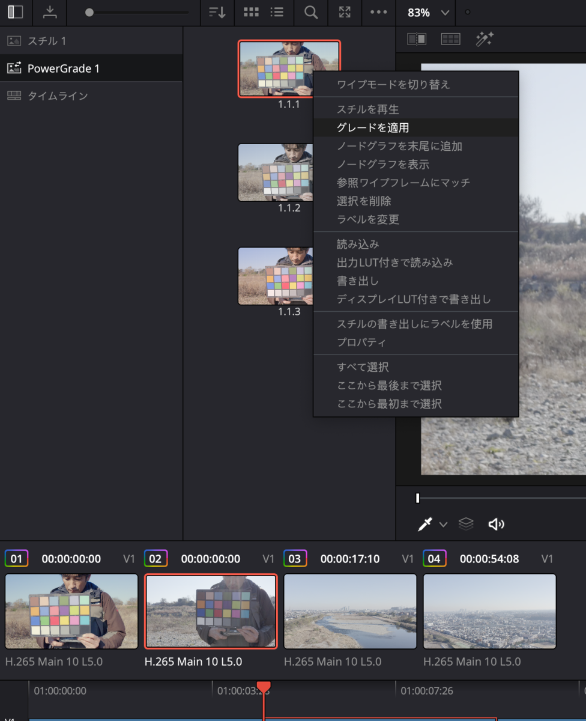Activate the wipe comparison icon above the viewer
Screen dimensions: 586x721
coord(417,38)
